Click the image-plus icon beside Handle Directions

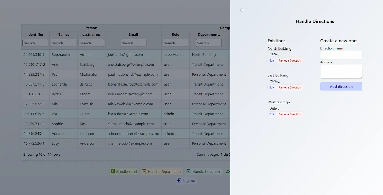tap(189, 171)
